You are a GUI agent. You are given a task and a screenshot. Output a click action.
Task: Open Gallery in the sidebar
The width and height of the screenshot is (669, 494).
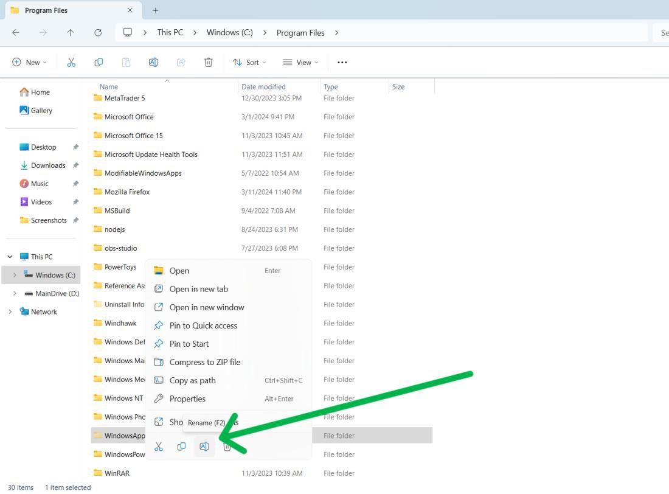coord(36,111)
